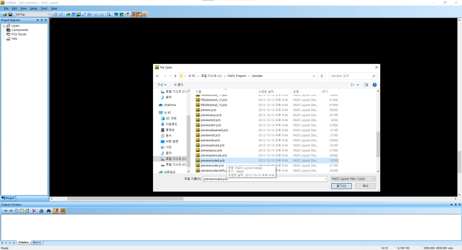Open the PADS Layout Files type dropdown
462x250 pixels.
(353, 179)
